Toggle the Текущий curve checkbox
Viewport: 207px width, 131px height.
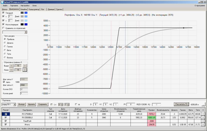tap(3, 13)
